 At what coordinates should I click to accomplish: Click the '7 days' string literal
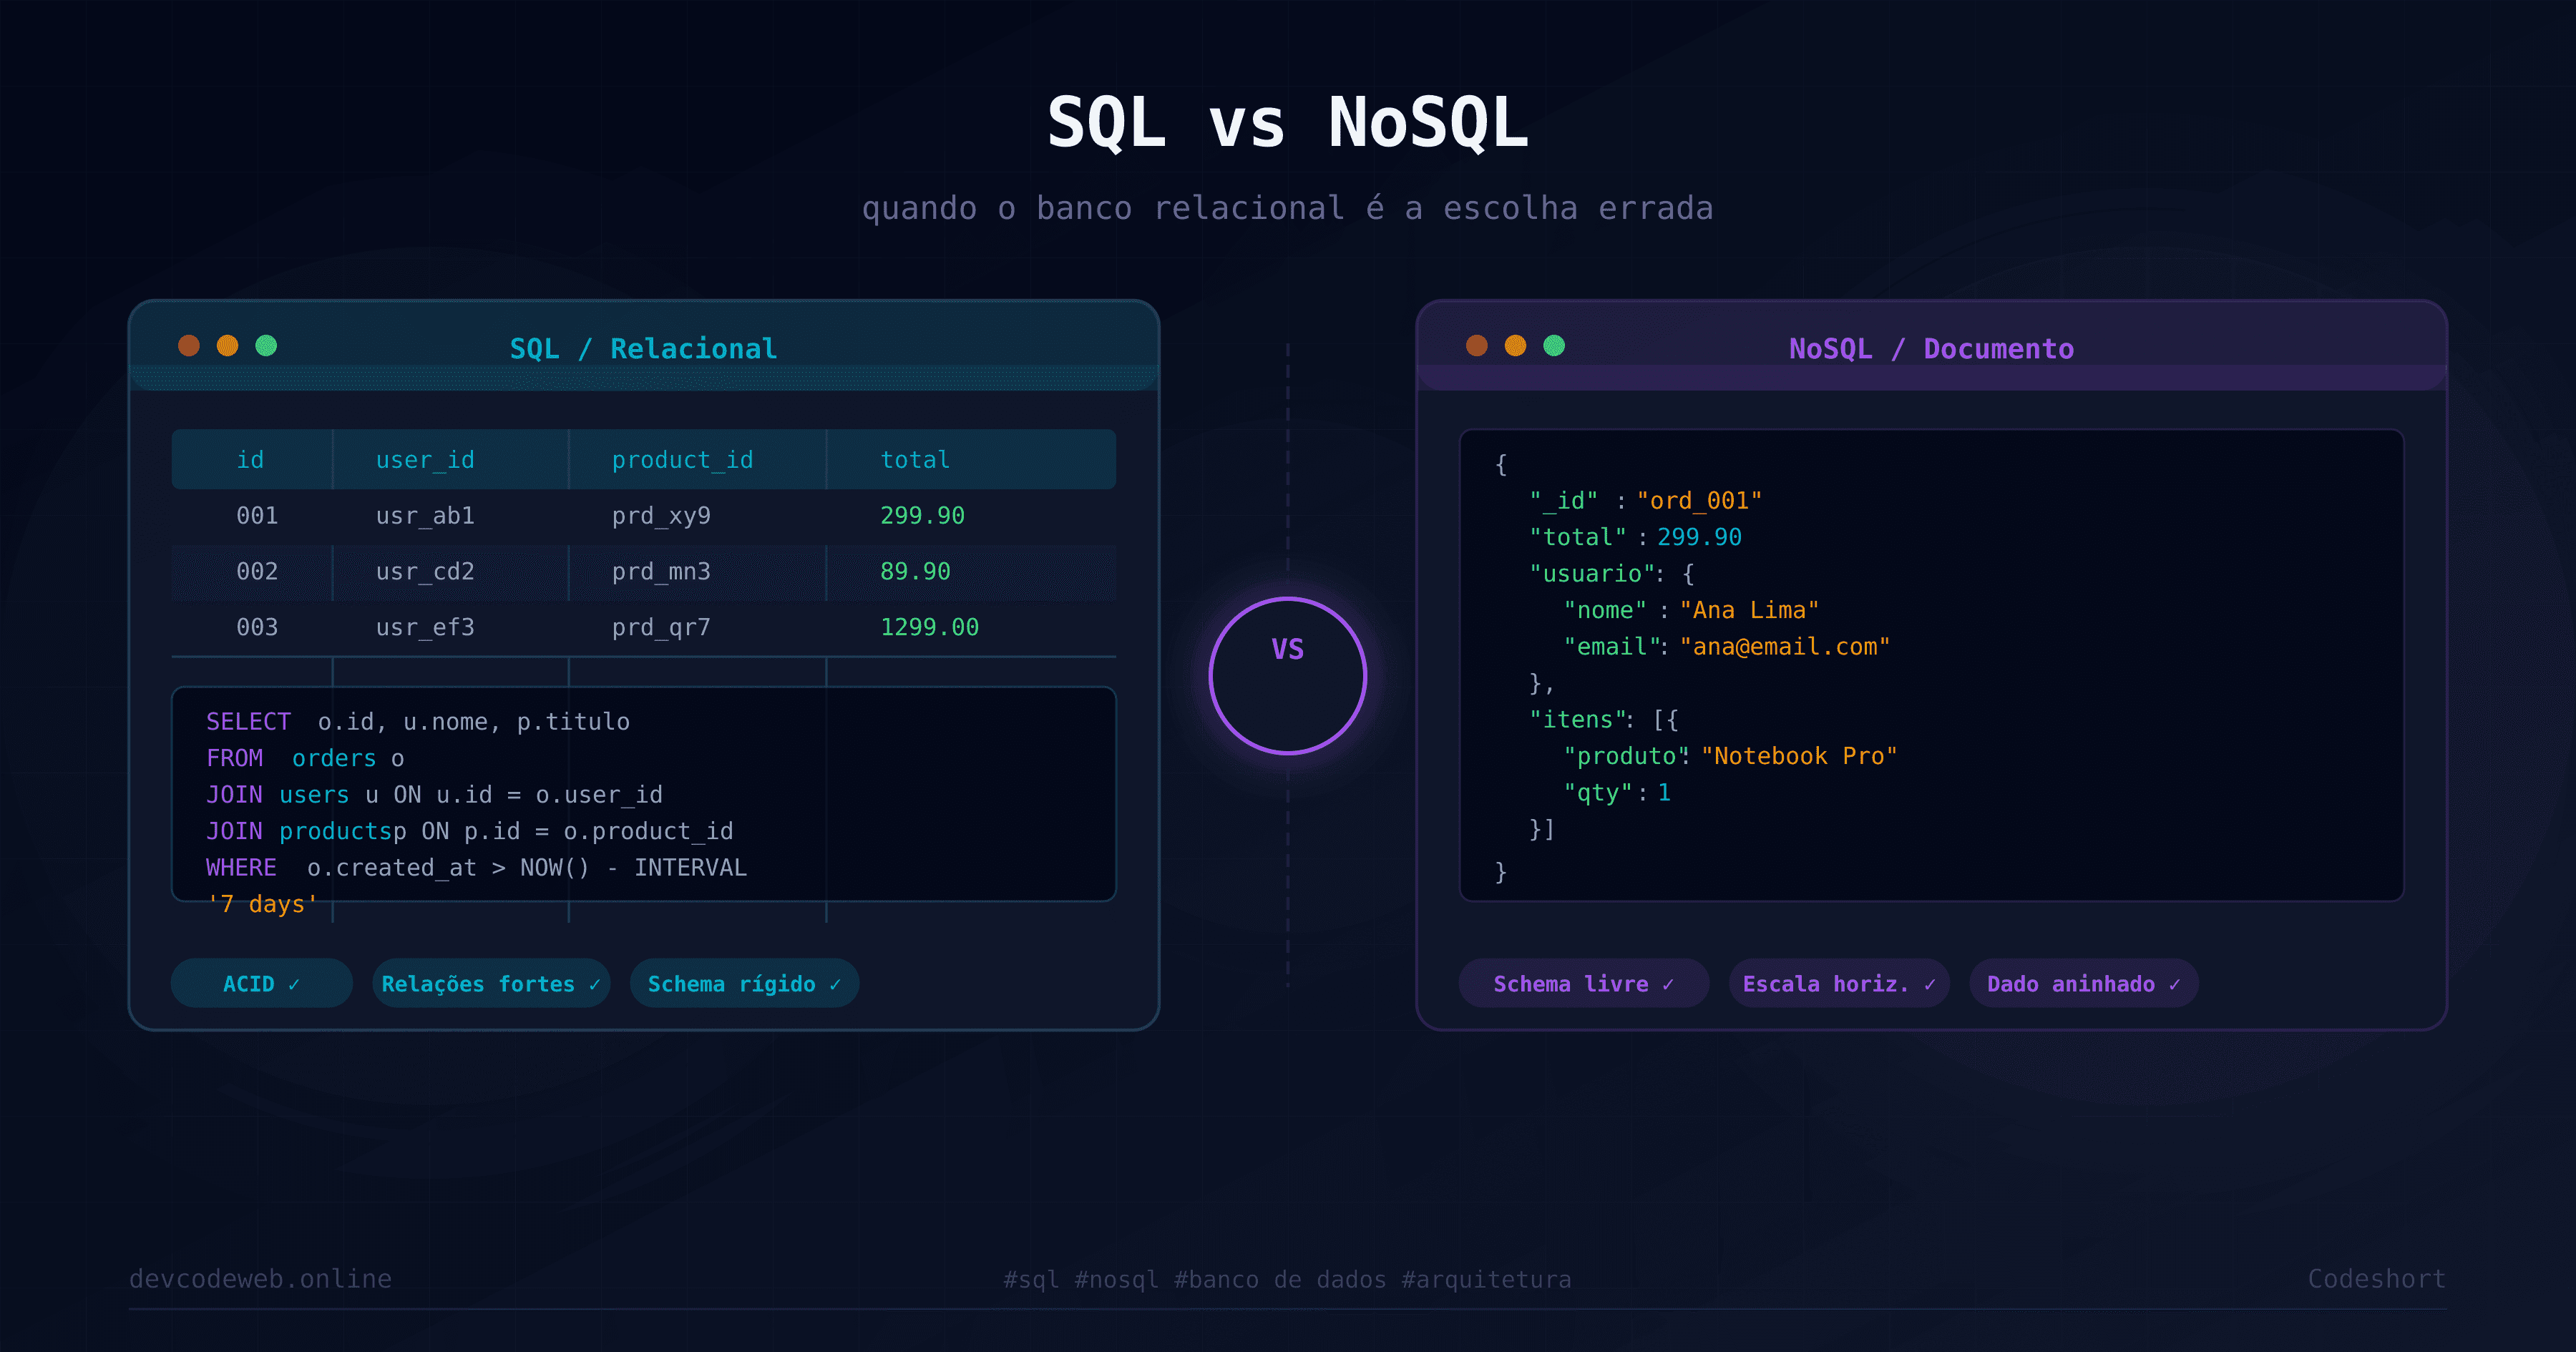262,904
